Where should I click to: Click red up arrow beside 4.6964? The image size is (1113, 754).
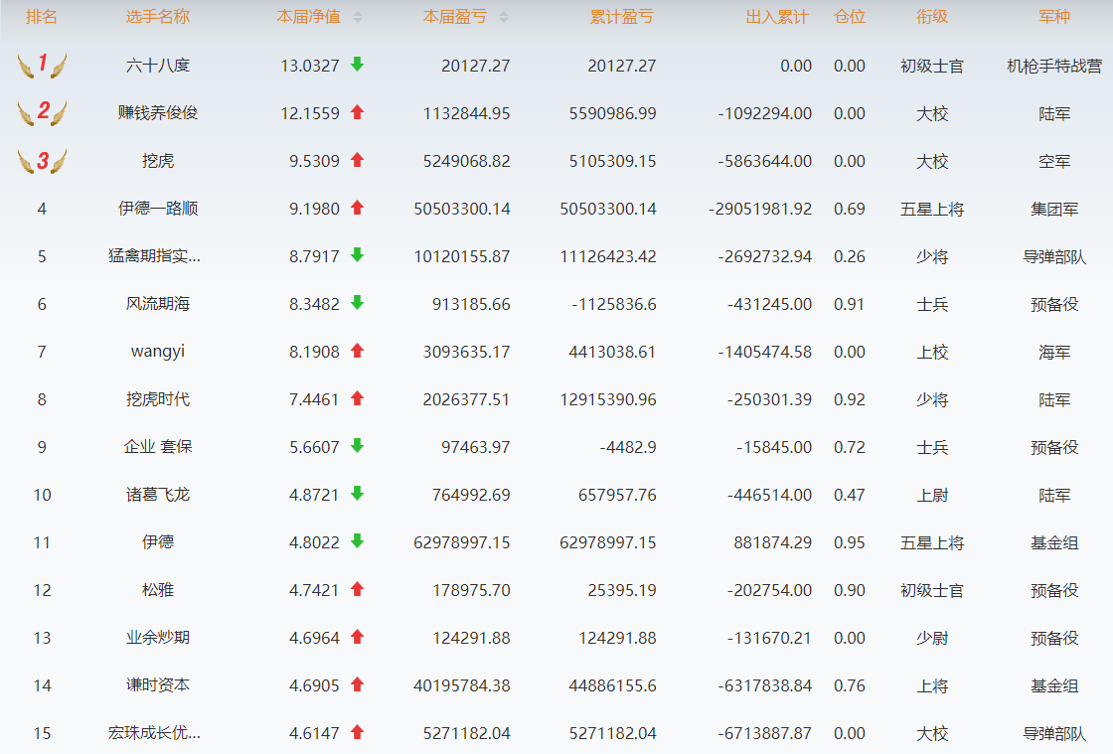click(x=357, y=637)
